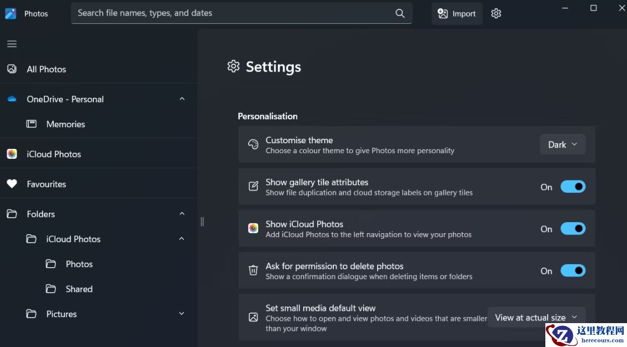Open the View at actual size dropdown

536,317
